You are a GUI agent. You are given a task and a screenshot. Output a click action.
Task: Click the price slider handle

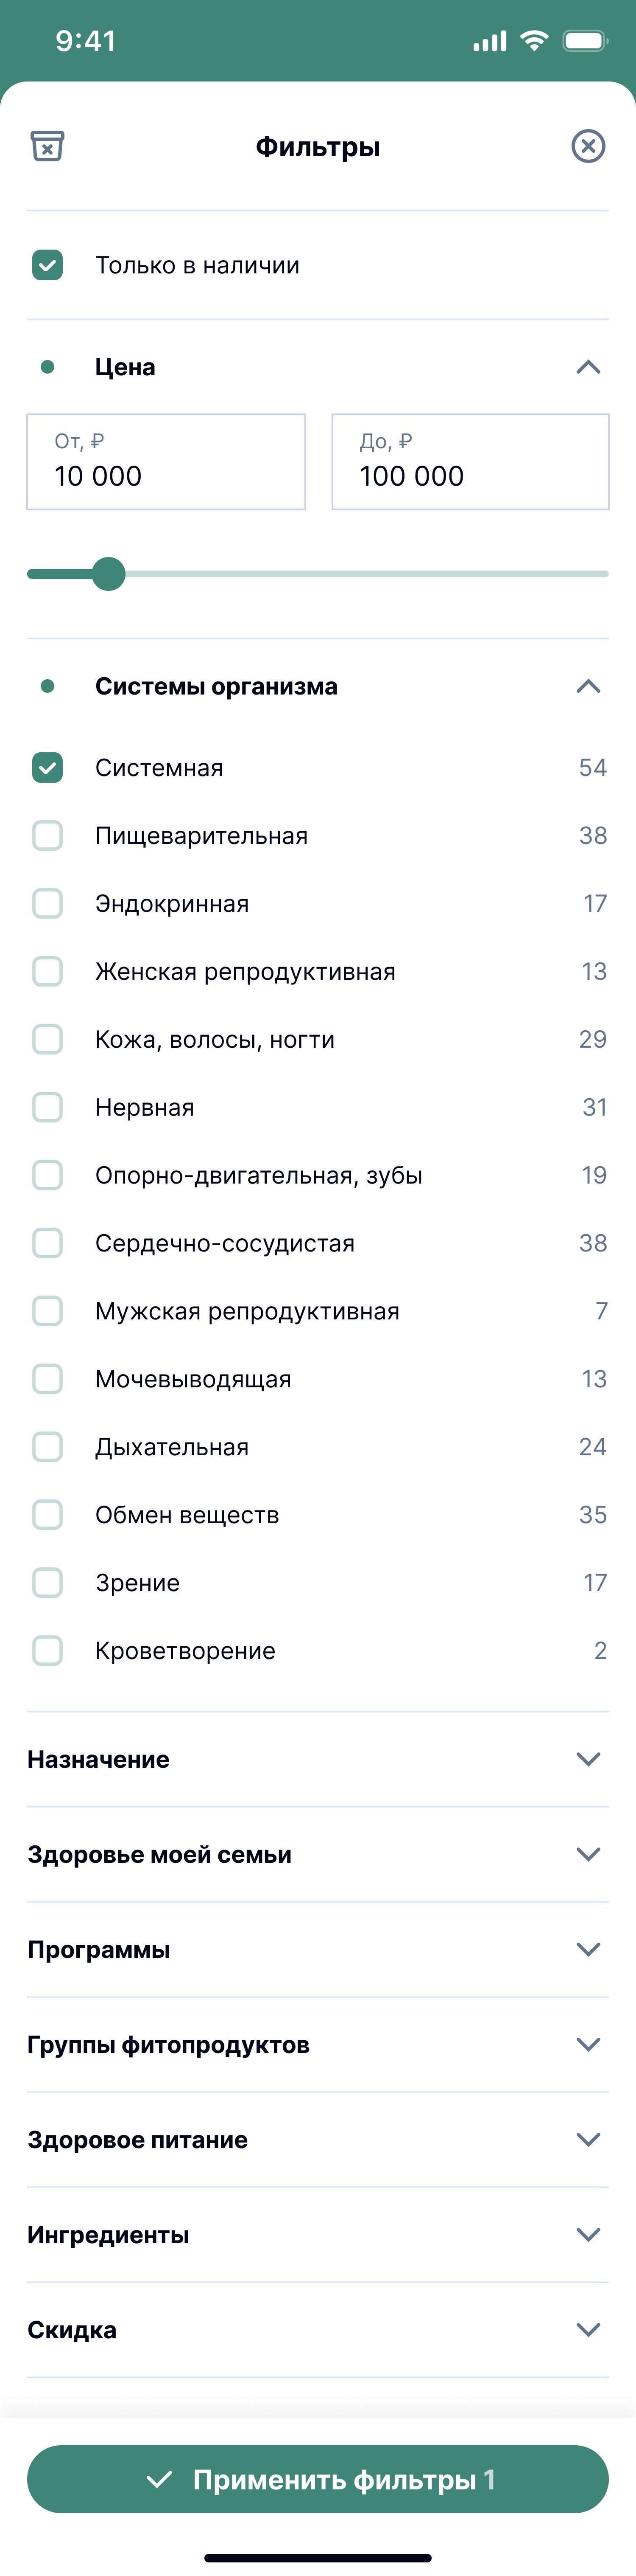pos(108,574)
